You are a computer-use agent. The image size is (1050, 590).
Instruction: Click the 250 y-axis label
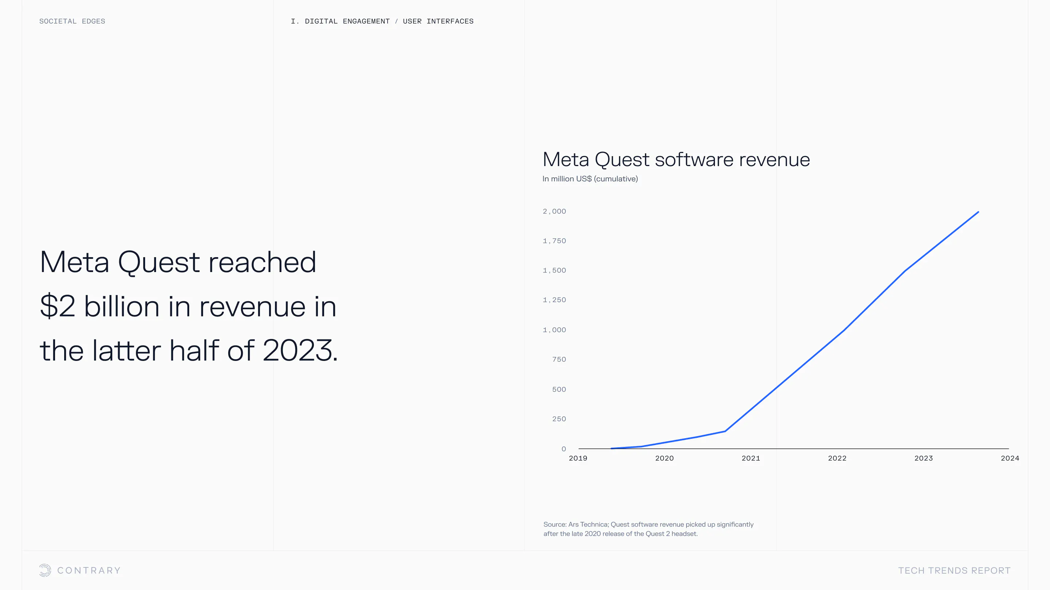point(559,419)
